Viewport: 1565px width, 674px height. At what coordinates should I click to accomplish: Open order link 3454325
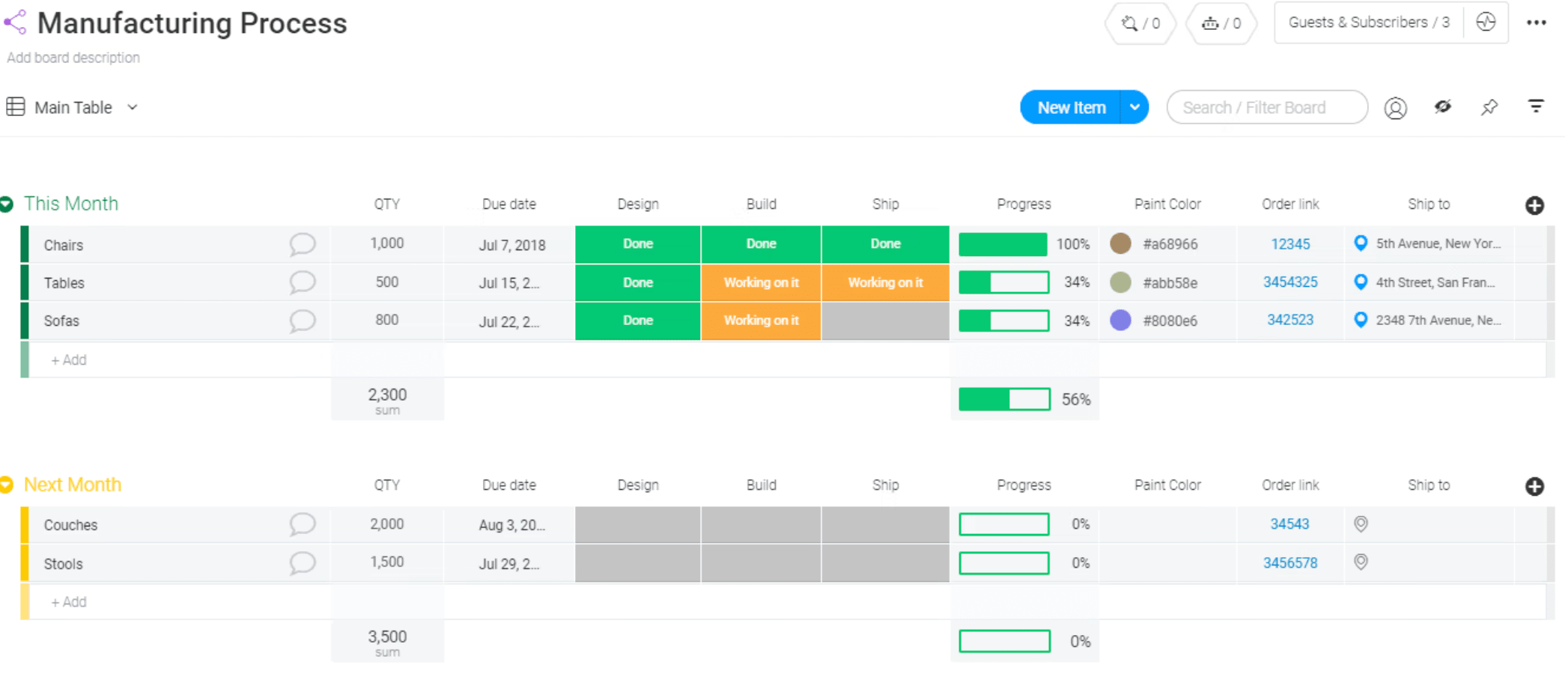point(1290,282)
